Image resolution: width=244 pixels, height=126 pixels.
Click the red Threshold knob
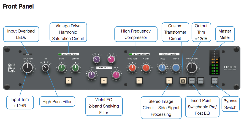tap(132, 67)
